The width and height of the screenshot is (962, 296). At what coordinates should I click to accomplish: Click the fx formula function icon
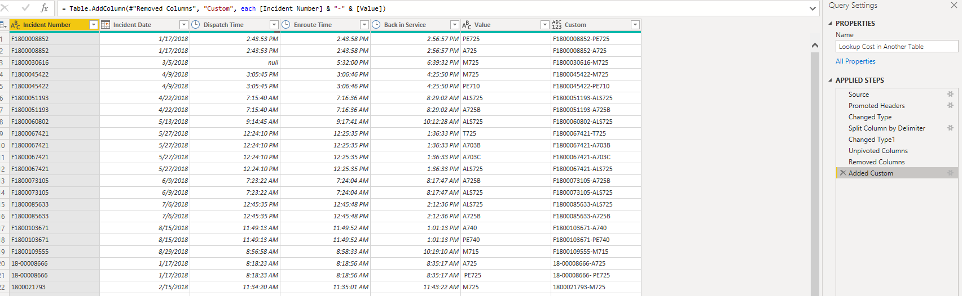point(45,8)
